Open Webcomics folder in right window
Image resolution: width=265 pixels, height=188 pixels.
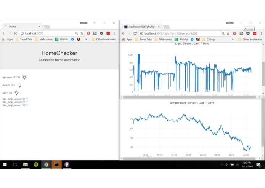click(164, 40)
